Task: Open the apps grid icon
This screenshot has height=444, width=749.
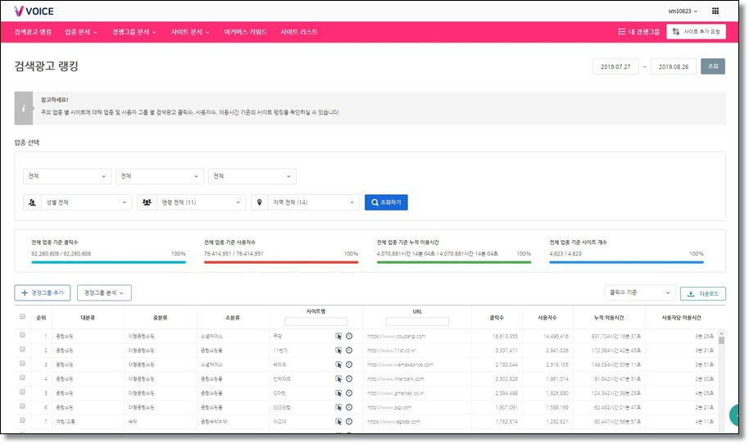Action: point(715,11)
